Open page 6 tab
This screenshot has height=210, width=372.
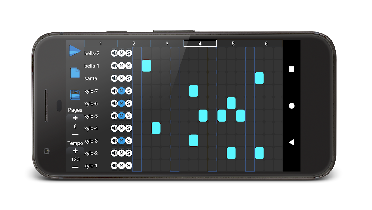pyautogui.click(x=266, y=44)
